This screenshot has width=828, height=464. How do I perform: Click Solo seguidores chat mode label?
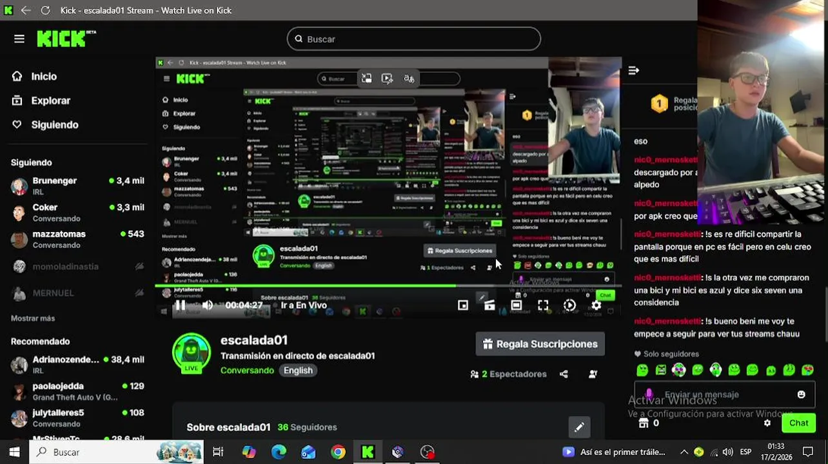tap(666, 354)
